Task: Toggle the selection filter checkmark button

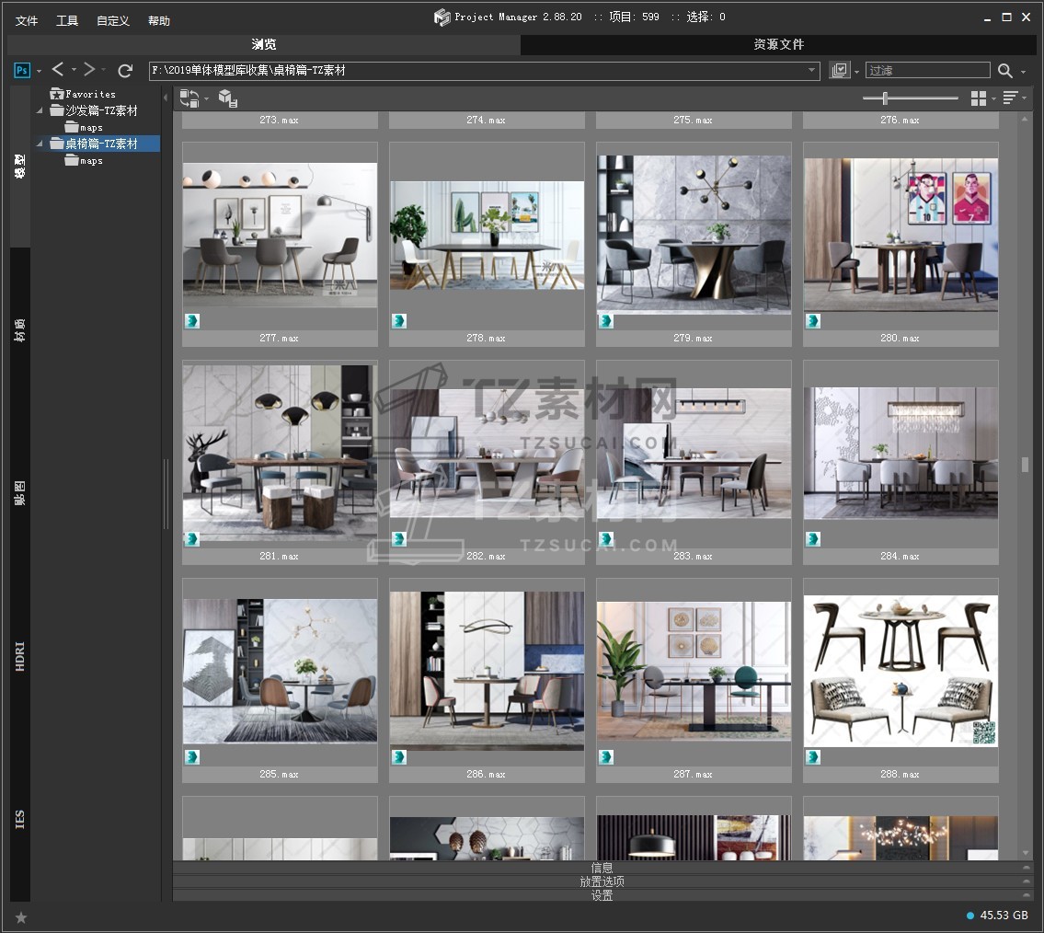Action: [x=839, y=71]
